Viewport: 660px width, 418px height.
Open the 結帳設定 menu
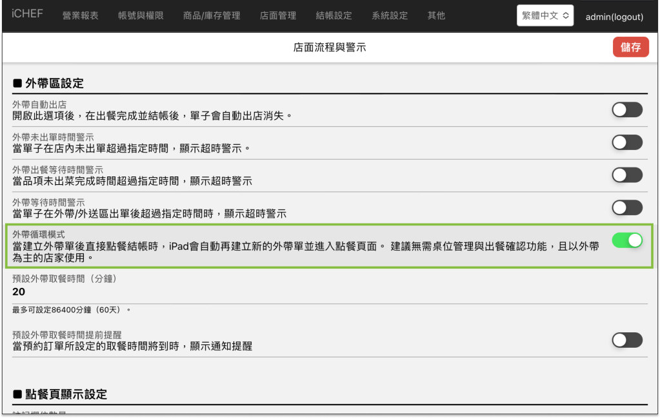334,15
